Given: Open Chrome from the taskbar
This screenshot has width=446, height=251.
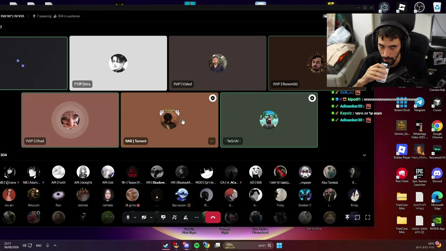Looking at the screenshot, I should [207, 245].
